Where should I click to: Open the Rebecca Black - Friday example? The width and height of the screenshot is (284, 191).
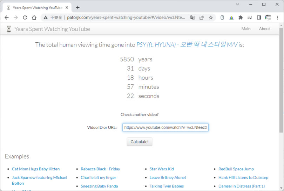[100, 169]
